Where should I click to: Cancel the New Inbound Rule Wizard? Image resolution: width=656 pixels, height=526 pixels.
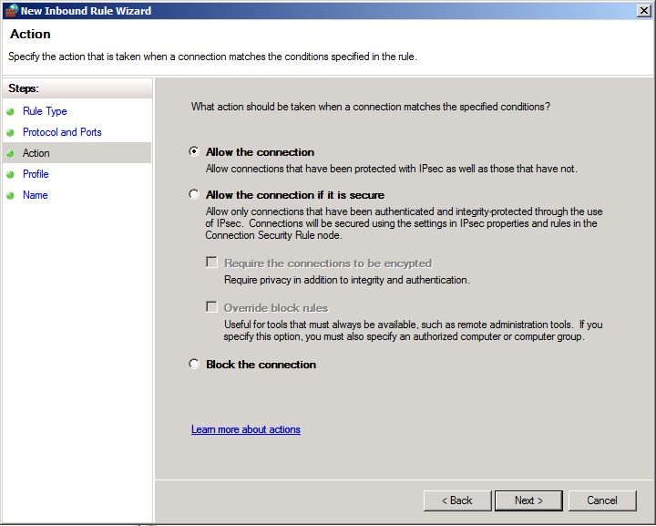click(601, 500)
